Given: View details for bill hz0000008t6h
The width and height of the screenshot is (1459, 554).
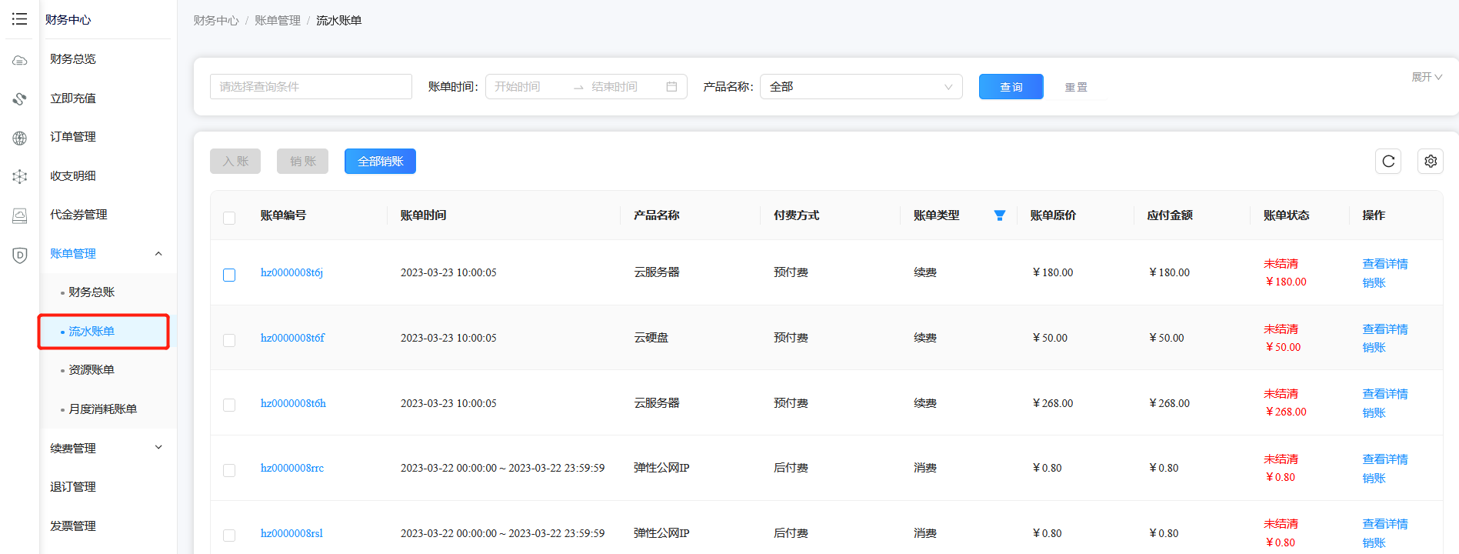Looking at the screenshot, I should point(1385,394).
